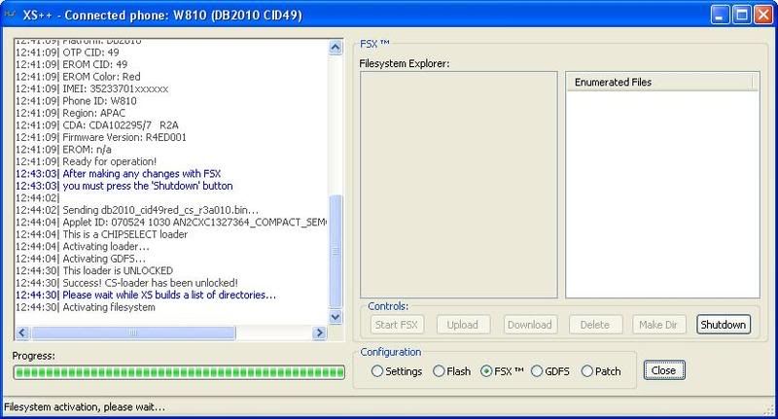Click the Close button
The width and height of the screenshot is (778, 419).
click(664, 370)
